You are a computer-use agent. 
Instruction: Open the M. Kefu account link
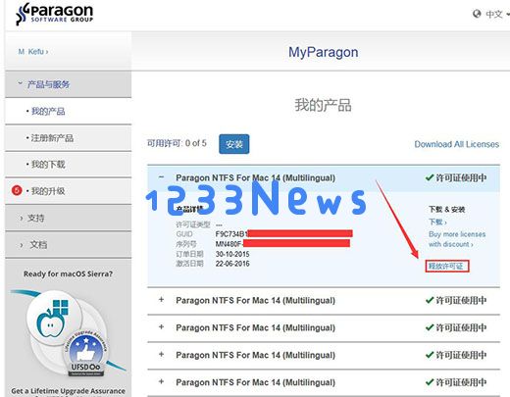[33, 52]
